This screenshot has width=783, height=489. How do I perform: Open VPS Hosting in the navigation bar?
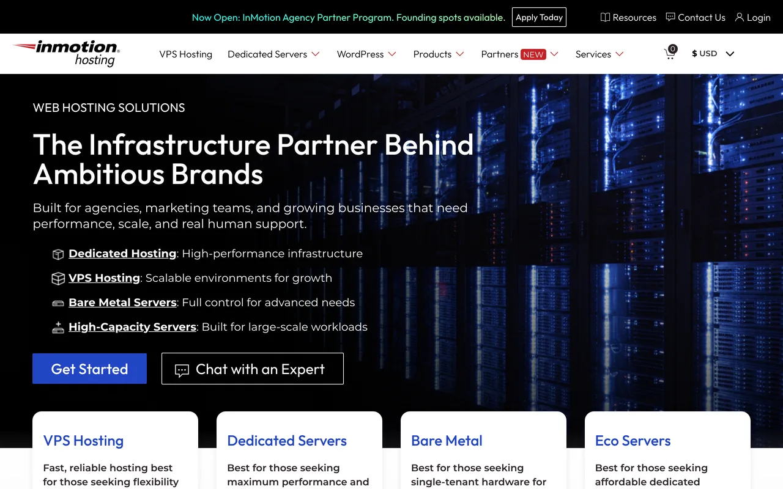[x=186, y=54]
